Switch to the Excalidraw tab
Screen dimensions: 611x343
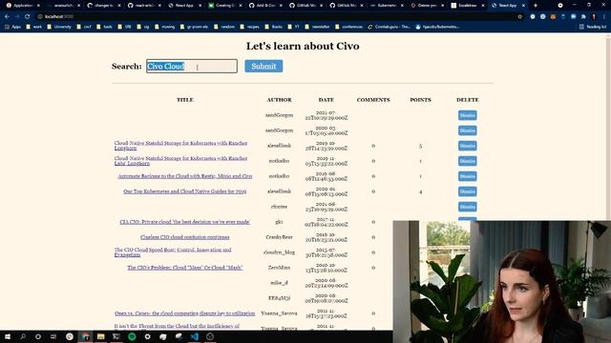point(468,6)
